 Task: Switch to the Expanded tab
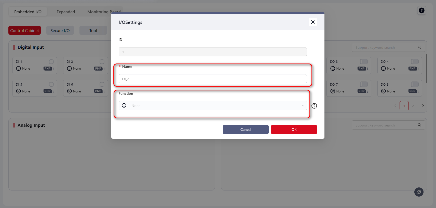(66, 12)
